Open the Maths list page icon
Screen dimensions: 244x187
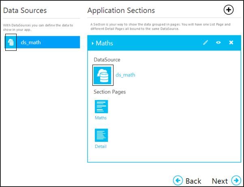[101, 107]
